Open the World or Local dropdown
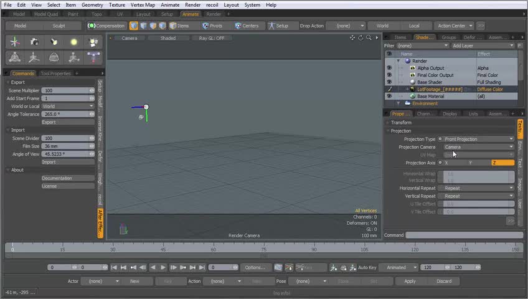Screen dimensions: 528x299 (68, 106)
